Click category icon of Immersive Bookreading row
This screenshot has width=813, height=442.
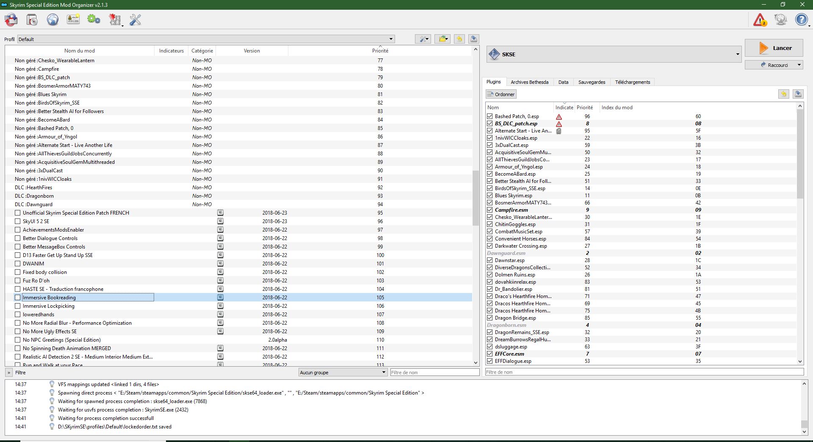[x=220, y=297]
